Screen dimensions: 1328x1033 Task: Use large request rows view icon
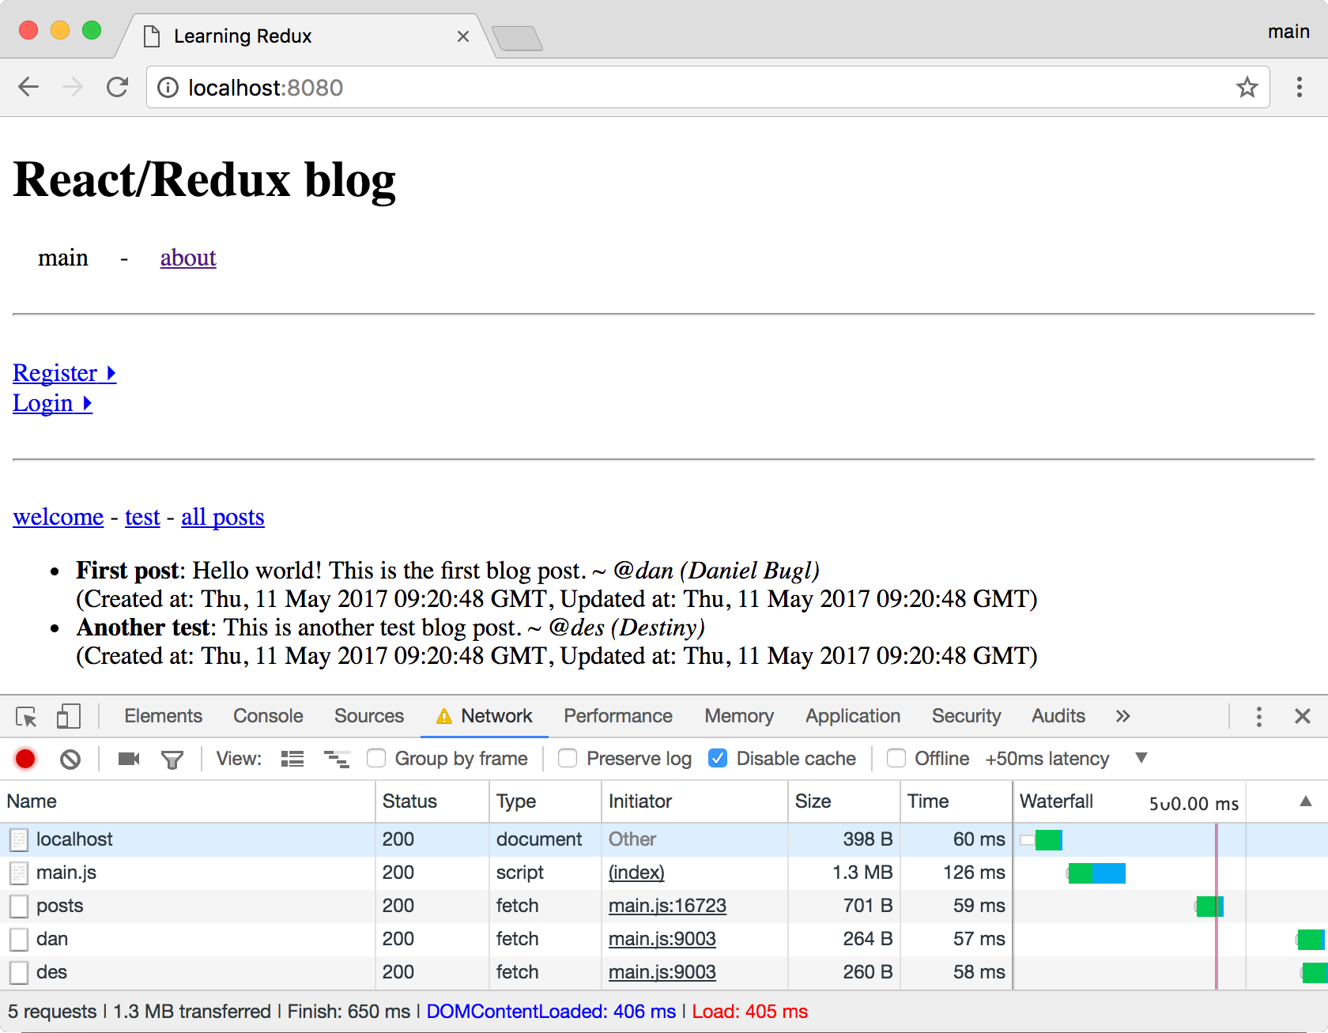click(292, 759)
